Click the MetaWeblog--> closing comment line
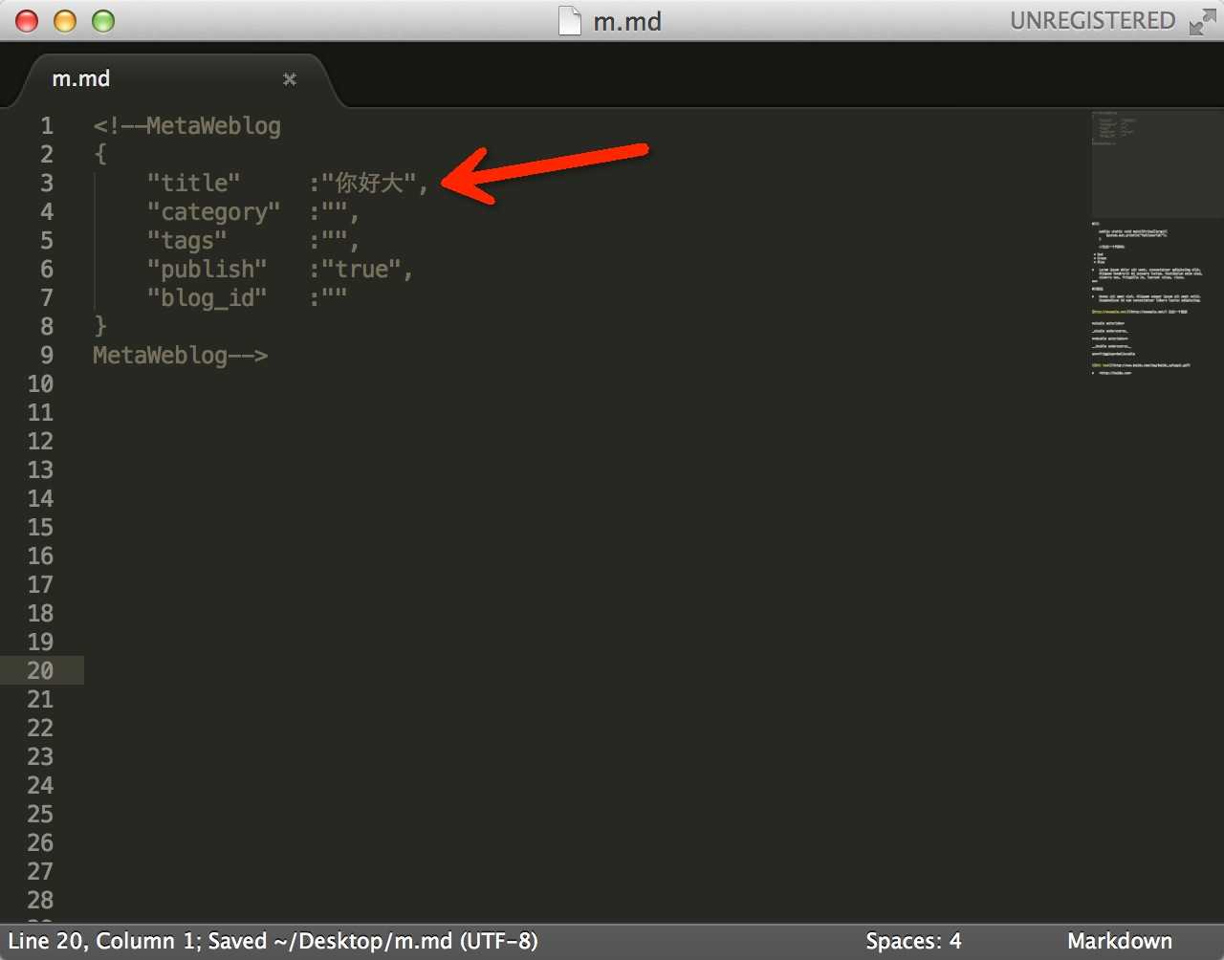The image size is (1224, 960). [x=181, y=356]
